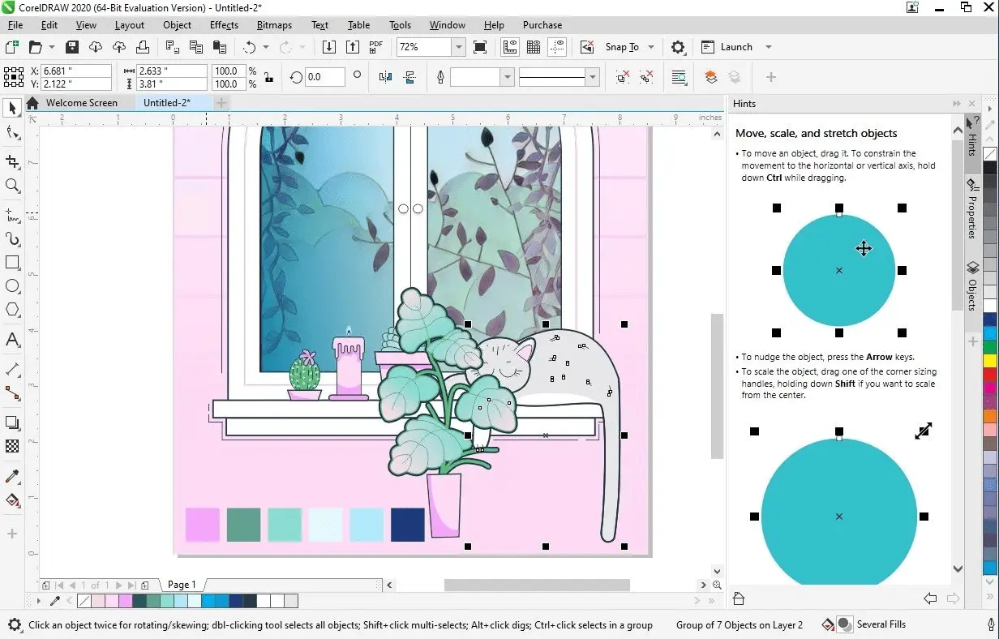
Task: Mirror the selection horizontally
Action: tap(385, 77)
